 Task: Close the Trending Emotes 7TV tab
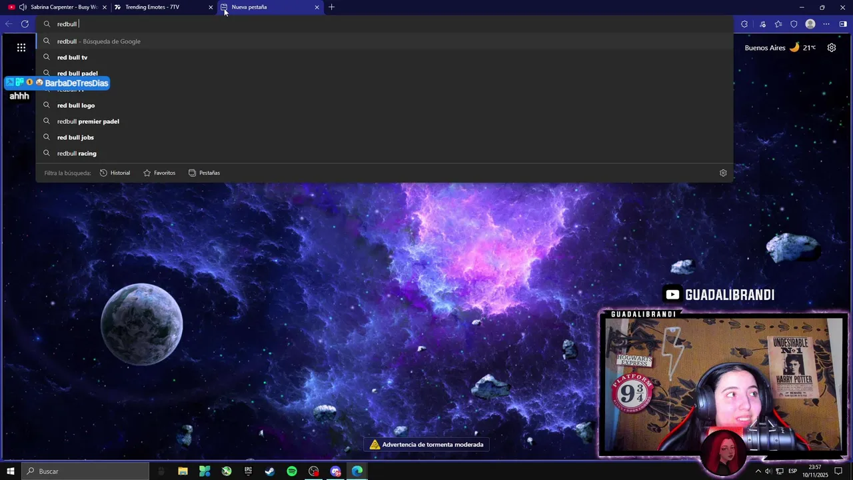[211, 7]
